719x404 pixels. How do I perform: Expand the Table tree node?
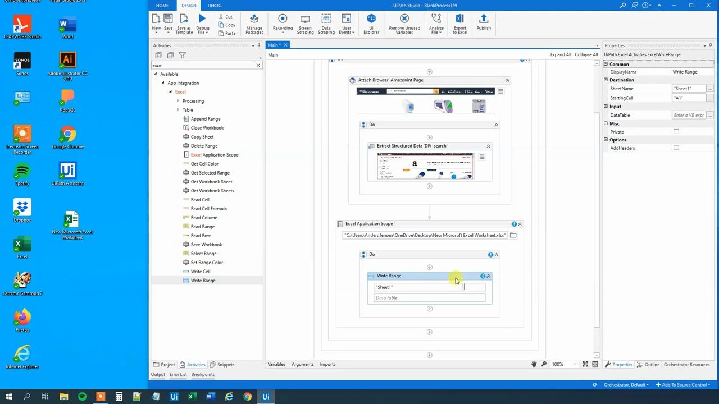[178, 110]
